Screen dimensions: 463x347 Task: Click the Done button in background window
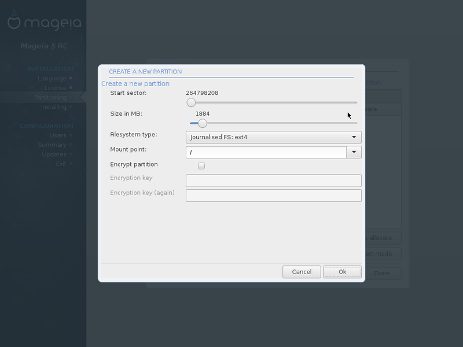click(382, 273)
